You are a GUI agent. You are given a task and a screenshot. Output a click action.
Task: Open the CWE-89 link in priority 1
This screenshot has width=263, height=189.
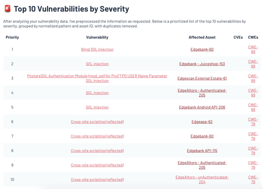coord(253,50)
